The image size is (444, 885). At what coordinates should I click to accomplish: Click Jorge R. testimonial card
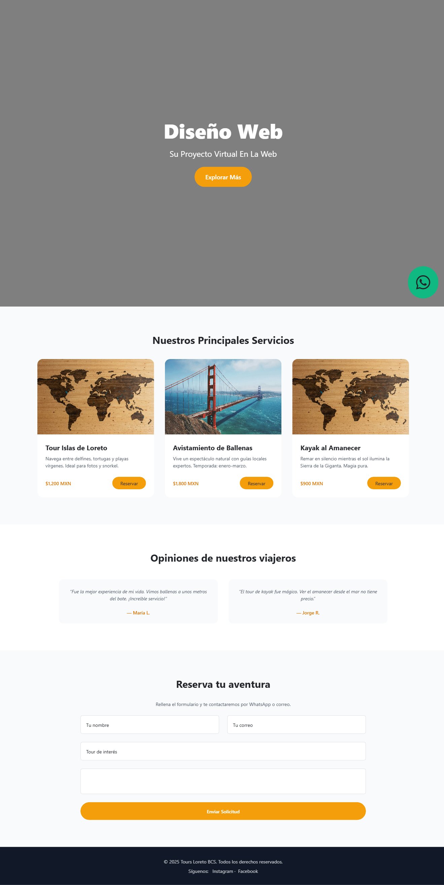pyautogui.click(x=308, y=601)
